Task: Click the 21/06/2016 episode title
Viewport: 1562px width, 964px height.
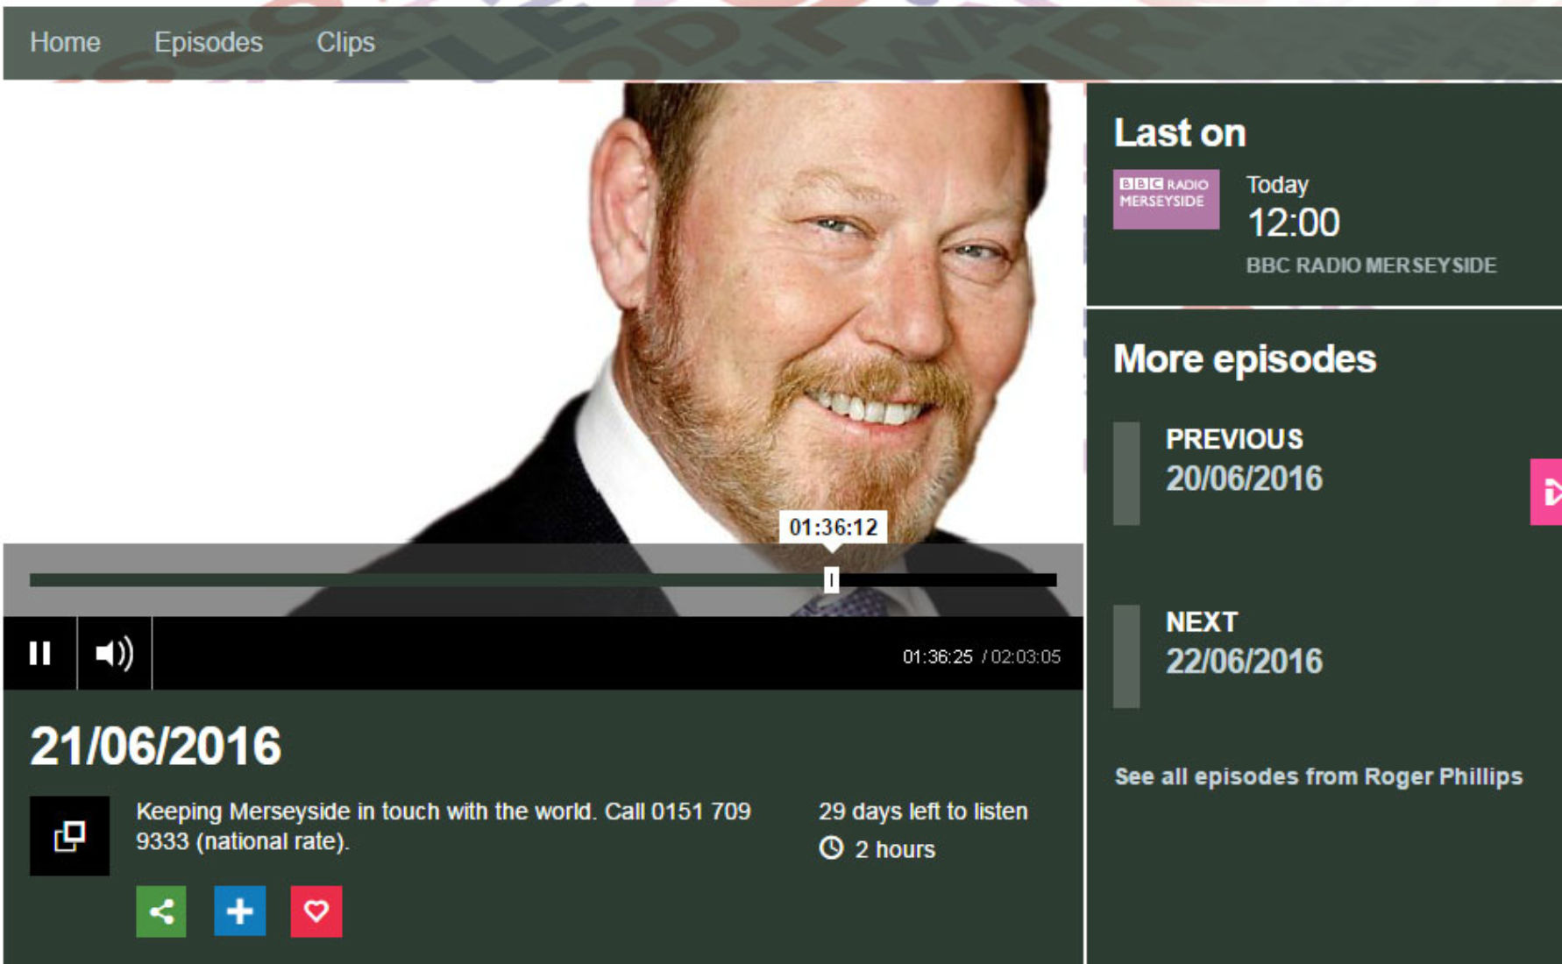Action: point(156,747)
